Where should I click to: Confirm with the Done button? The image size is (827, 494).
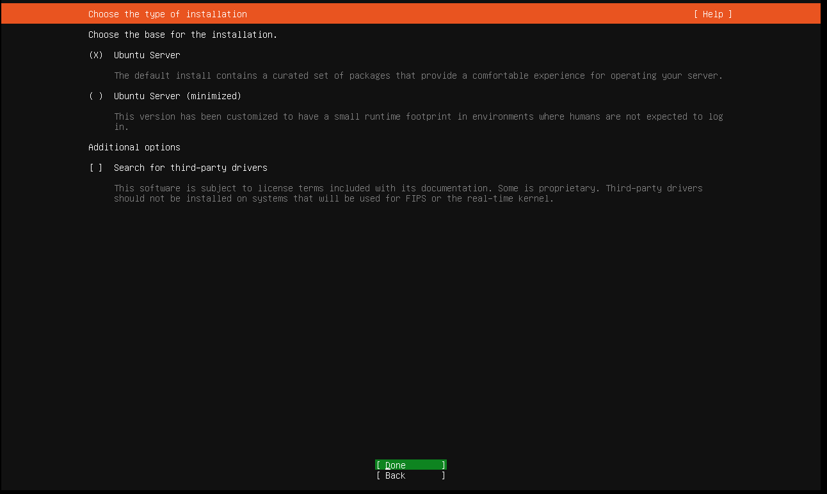pyautogui.click(x=411, y=465)
